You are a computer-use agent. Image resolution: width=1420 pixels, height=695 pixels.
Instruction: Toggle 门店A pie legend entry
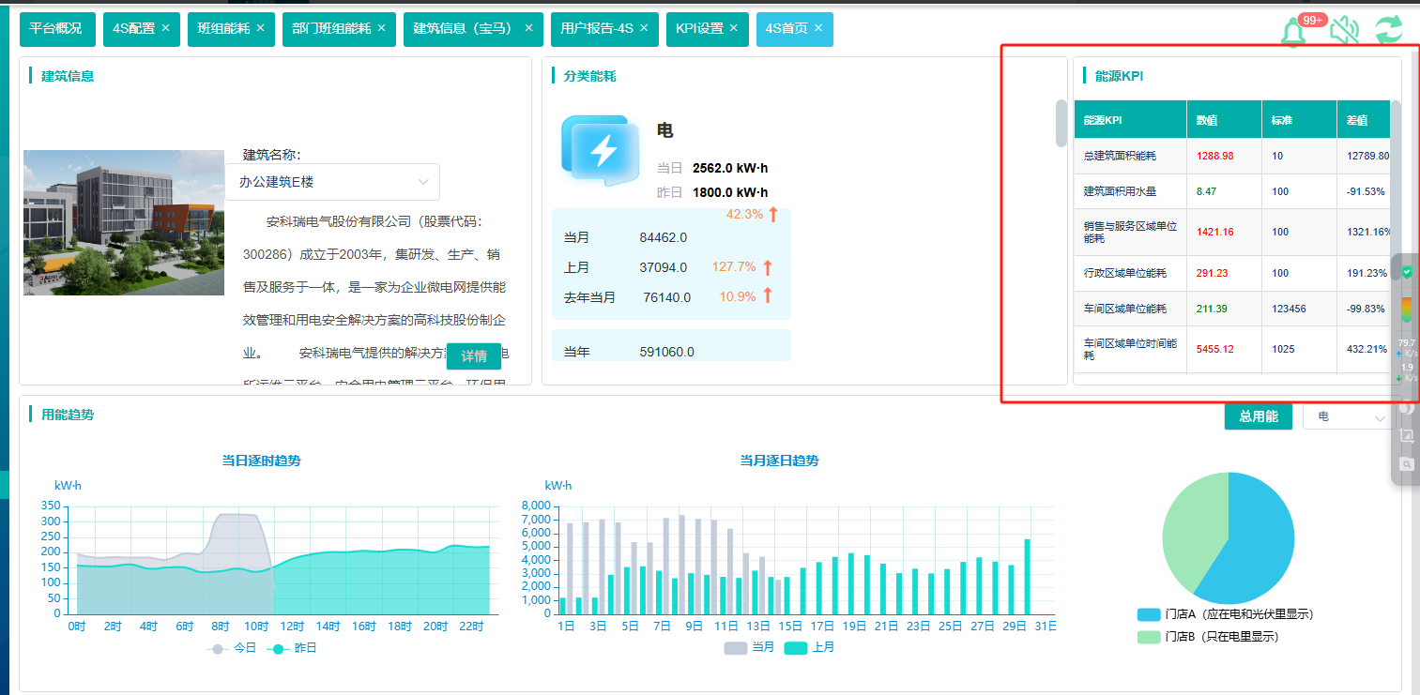[1225, 614]
